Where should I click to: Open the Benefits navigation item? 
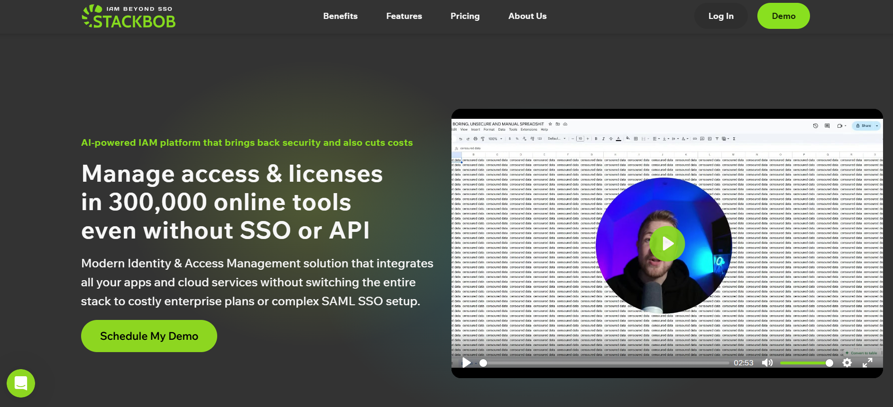point(341,16)
